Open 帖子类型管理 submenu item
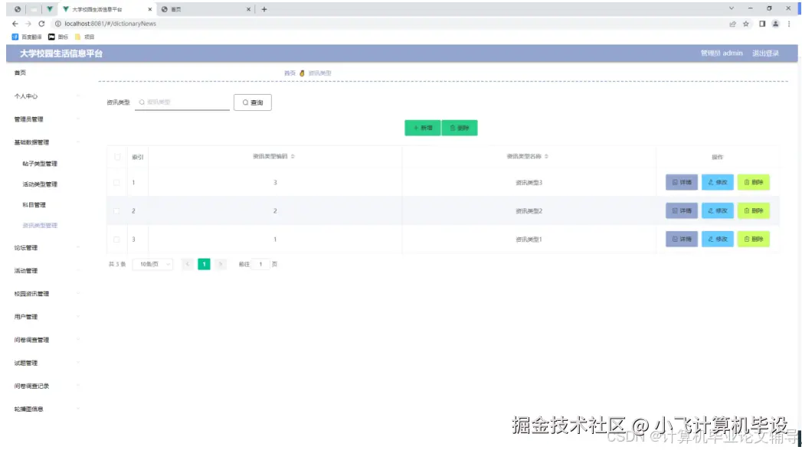The height and width of the screenshot is (450, 802). tap(40, 164)
